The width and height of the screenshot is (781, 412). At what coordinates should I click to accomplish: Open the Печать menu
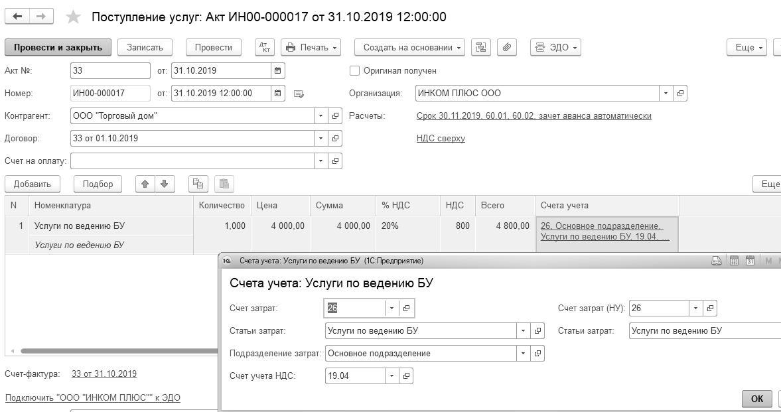point(311,48)
